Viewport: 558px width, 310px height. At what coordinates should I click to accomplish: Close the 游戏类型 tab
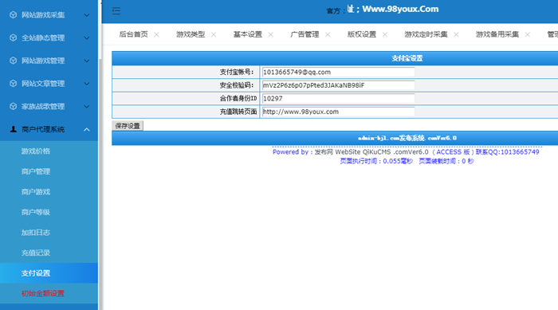[214, 34]
